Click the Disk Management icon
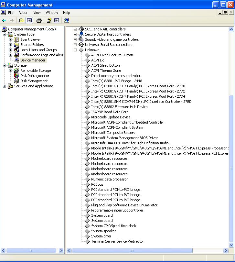The width and height of the screenshot is (235, 262). (16, 81)
